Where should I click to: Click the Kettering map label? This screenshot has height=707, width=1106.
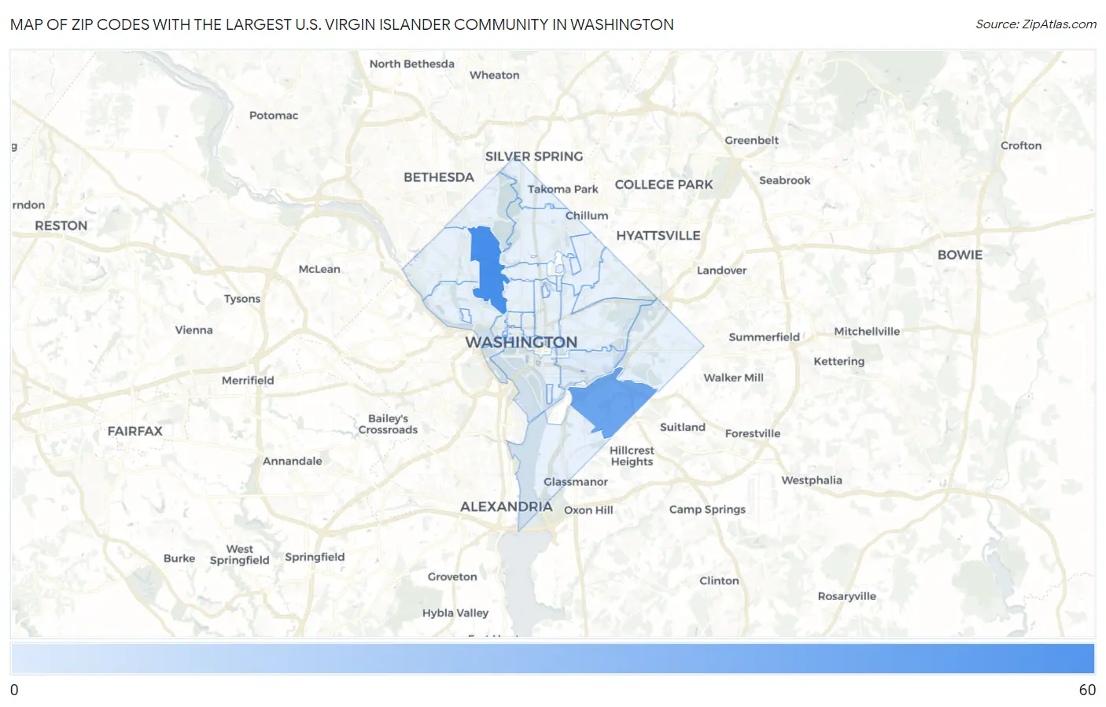point(839,362)
